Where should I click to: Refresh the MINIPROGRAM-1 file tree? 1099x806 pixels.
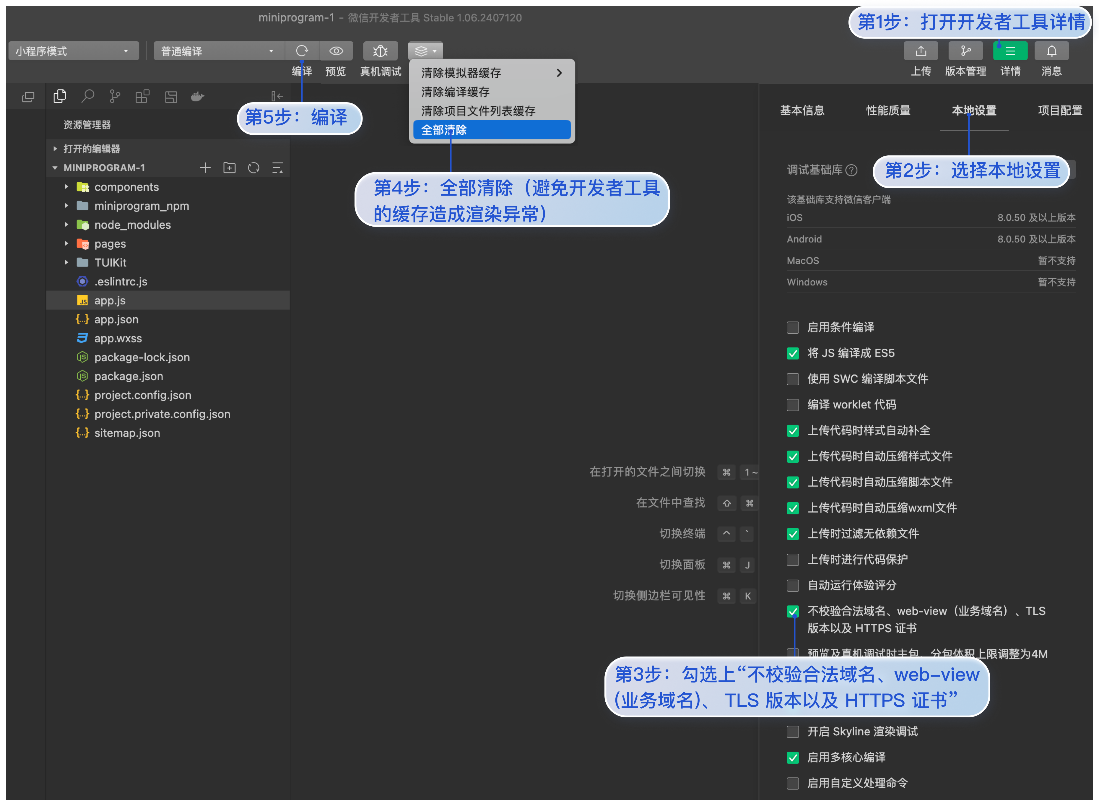[x=253, y=168]
